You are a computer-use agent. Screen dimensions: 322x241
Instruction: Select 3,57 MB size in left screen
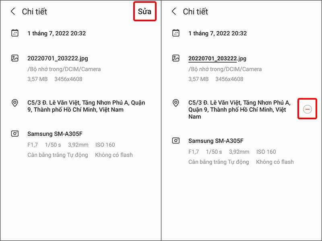pyautogui.click(x=37, y=79)
